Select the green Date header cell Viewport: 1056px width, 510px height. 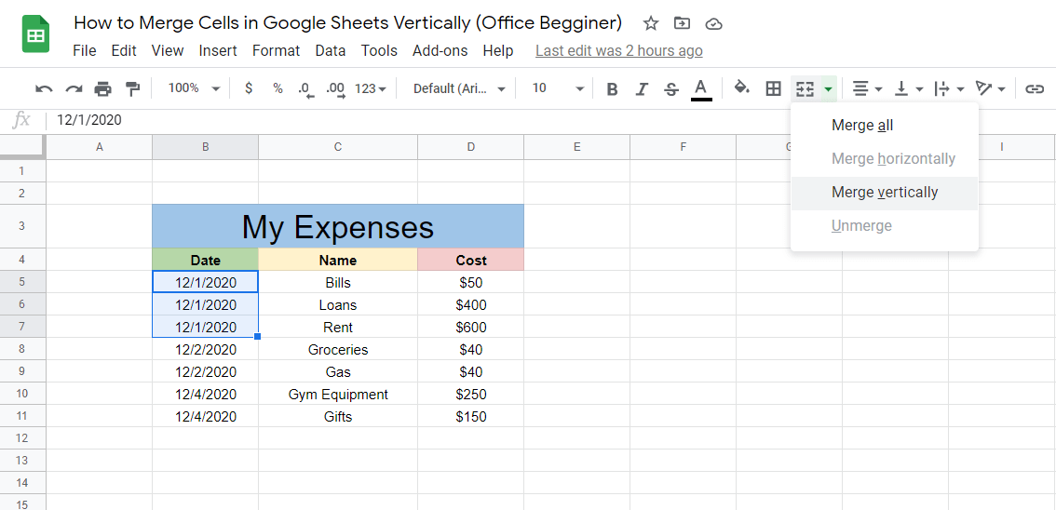click(x=206, y=260)
